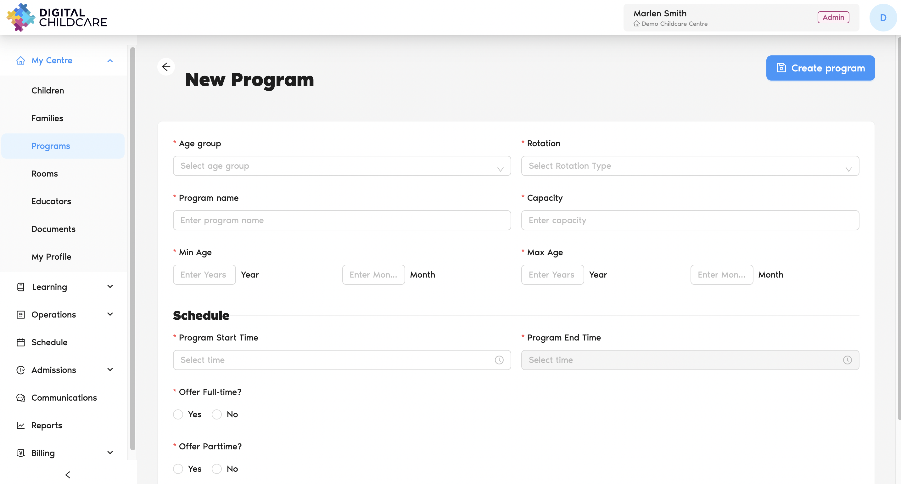The image size is (901, 484).
Task: Click the back arrow beside New Program
Action: point(166,66)
